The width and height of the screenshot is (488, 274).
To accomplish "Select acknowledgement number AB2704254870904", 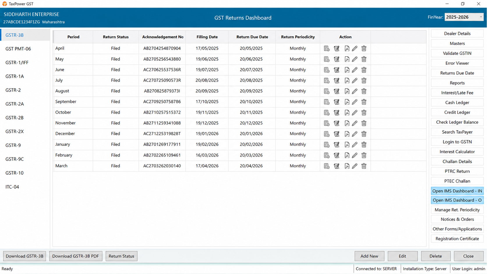I will coord(162,48).
